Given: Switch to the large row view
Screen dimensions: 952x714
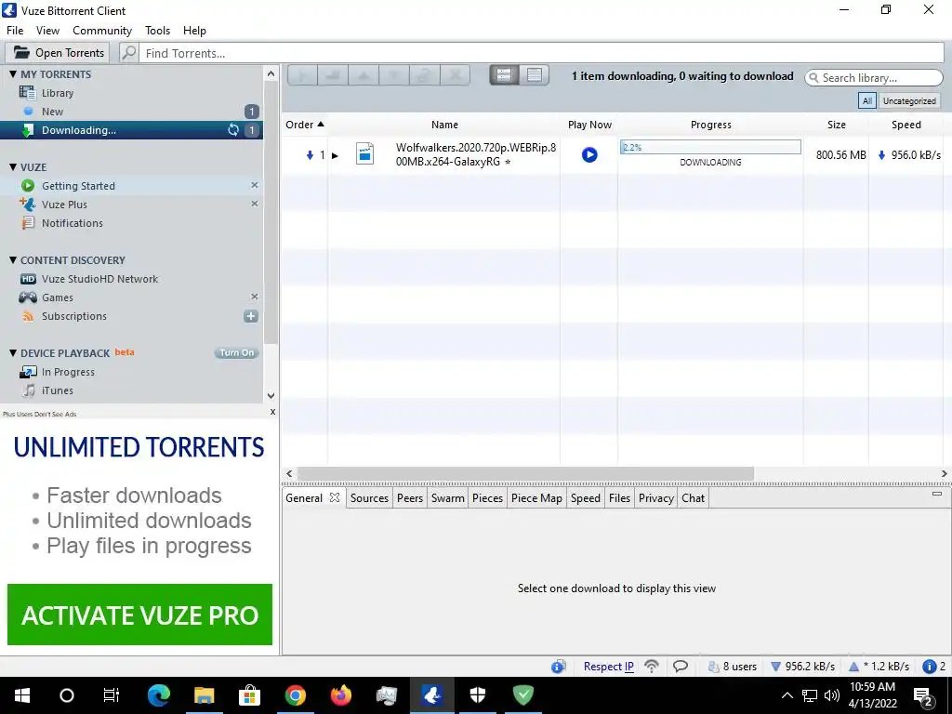Looking at the screenshot, I should [x=504, y=75].
